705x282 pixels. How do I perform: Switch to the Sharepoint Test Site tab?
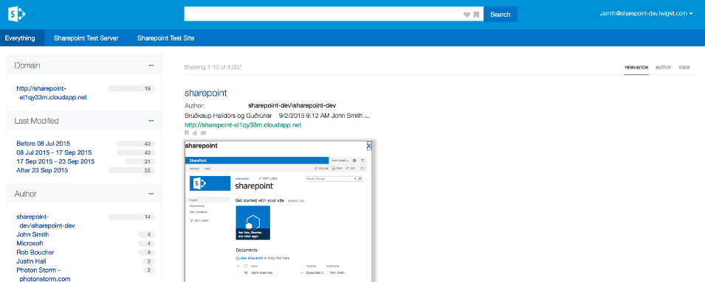pos(166,38)
